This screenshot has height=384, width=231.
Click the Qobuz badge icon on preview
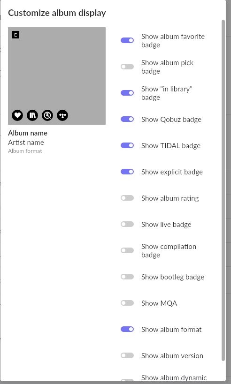(47, 115)
